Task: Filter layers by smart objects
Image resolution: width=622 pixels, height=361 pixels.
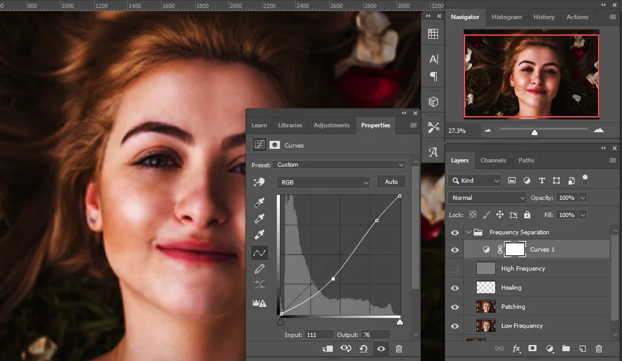Action: coord(571,181)
